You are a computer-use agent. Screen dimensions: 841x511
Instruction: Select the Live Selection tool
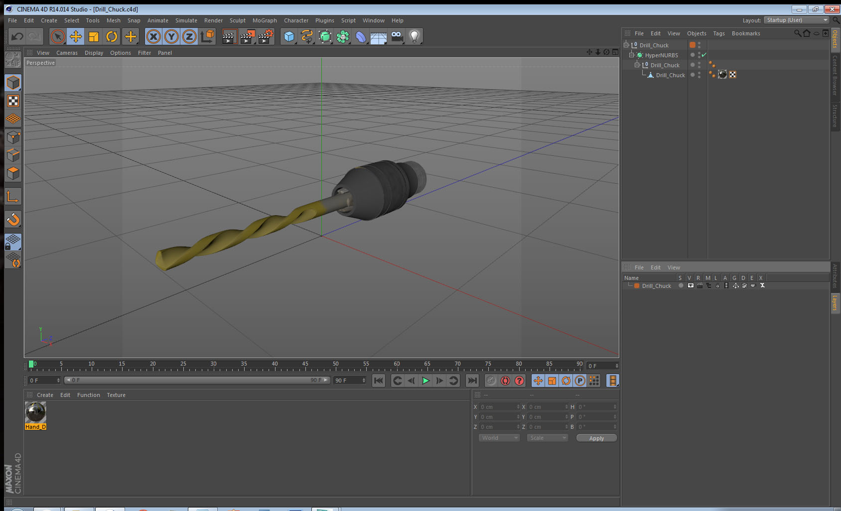[x=58, y=36]
